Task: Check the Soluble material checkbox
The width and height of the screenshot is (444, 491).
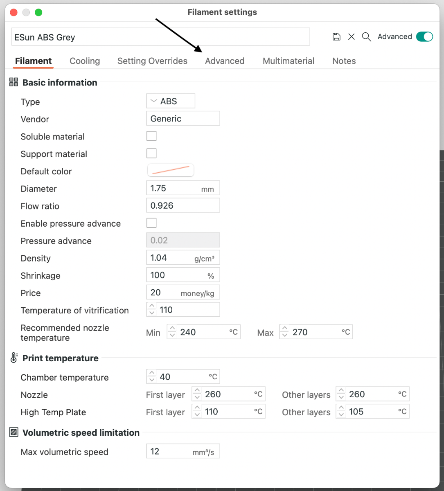Action: tap(151, 136)
